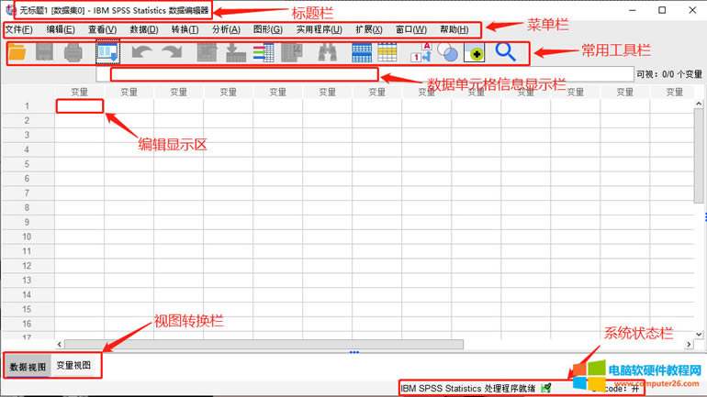Click the scroll down arrow
Viewport: 707px width, 397px height.
699,335
